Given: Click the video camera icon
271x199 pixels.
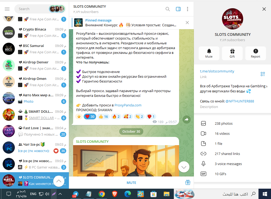Looking at the screenshot, I should pos(203,133).
